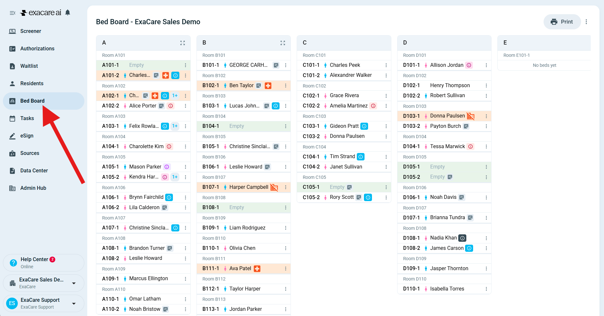The height and width of the screenshot is (316, 604).
Task: Select the empty bed B104-1 row
Action: 244,126
